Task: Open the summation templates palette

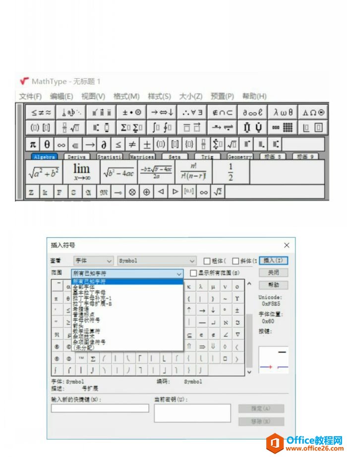Action: coord(132,127)
